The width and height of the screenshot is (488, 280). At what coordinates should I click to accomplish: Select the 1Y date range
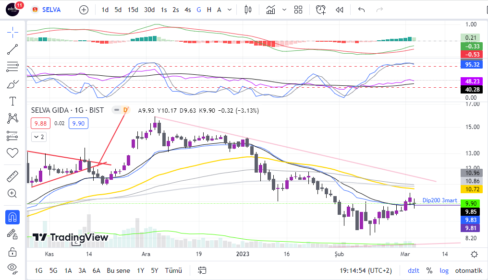tap(141, 271)
